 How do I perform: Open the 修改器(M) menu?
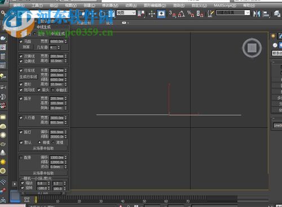click(110, 6)
